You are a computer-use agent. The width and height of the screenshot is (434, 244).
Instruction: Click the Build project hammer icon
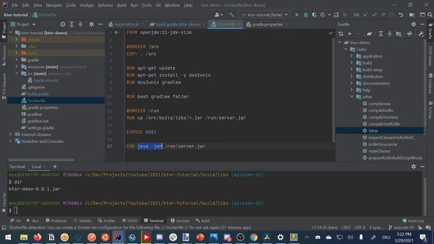pos(231,15)
